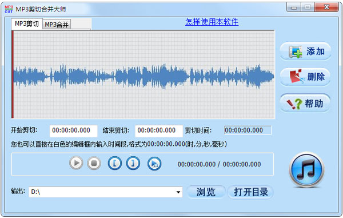Open the 帮助 help button
The image size is (343, 218).
click(305, 104)
